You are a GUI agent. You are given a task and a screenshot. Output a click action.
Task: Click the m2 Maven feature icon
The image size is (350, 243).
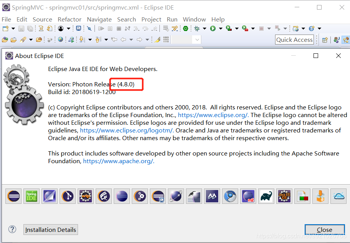click(248, 196)
